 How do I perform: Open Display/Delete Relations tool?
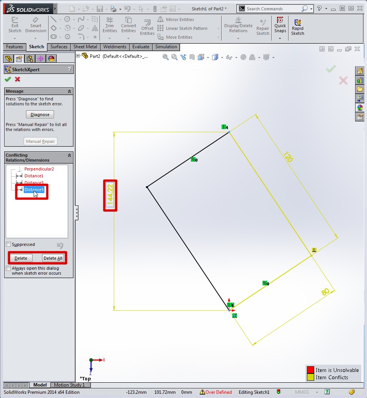click(238, 25)
